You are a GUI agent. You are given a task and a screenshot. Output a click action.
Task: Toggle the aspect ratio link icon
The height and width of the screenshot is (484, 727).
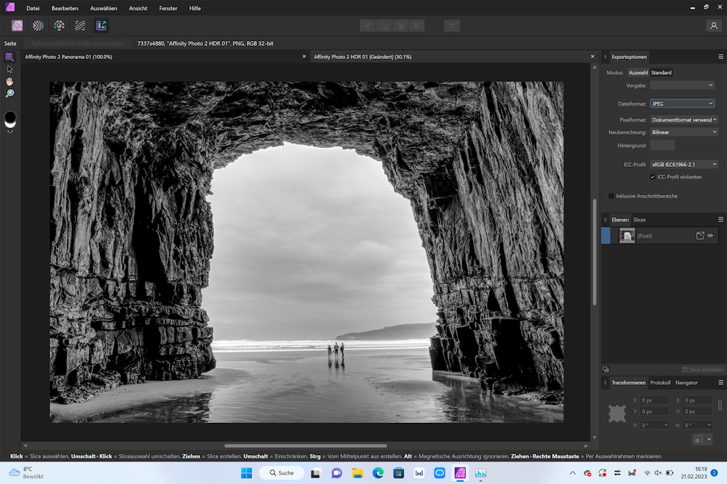pos(720,406)
